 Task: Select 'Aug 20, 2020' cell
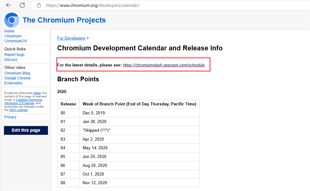pos(139,165)
